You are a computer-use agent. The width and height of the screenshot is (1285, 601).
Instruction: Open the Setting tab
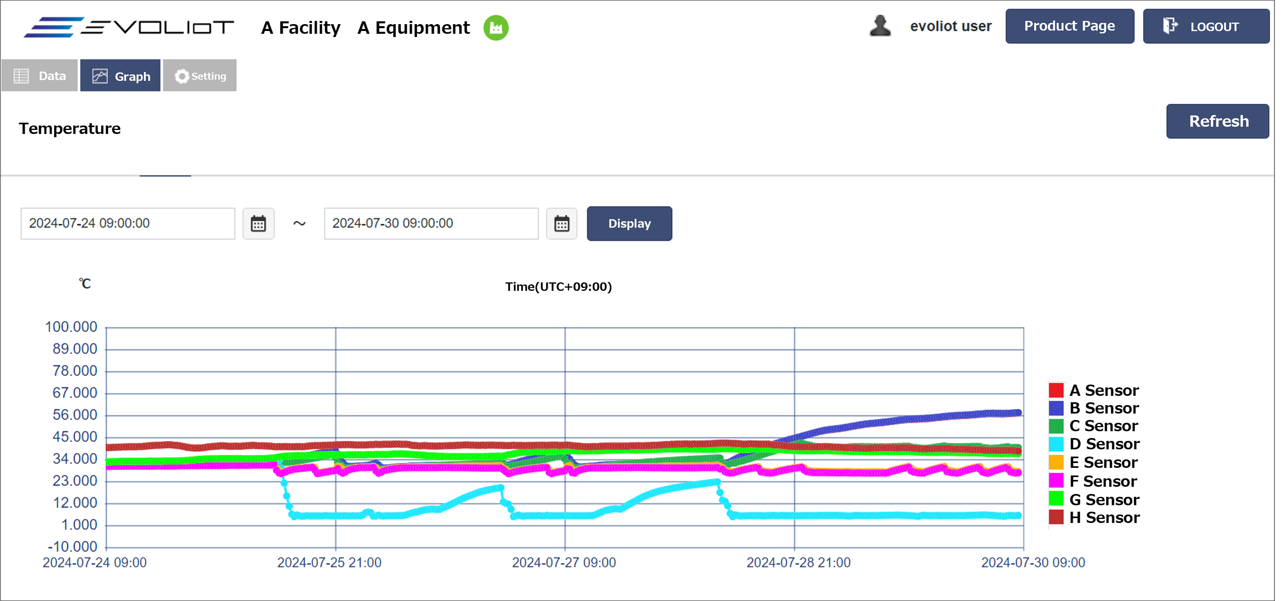click(x=200, y=76)
